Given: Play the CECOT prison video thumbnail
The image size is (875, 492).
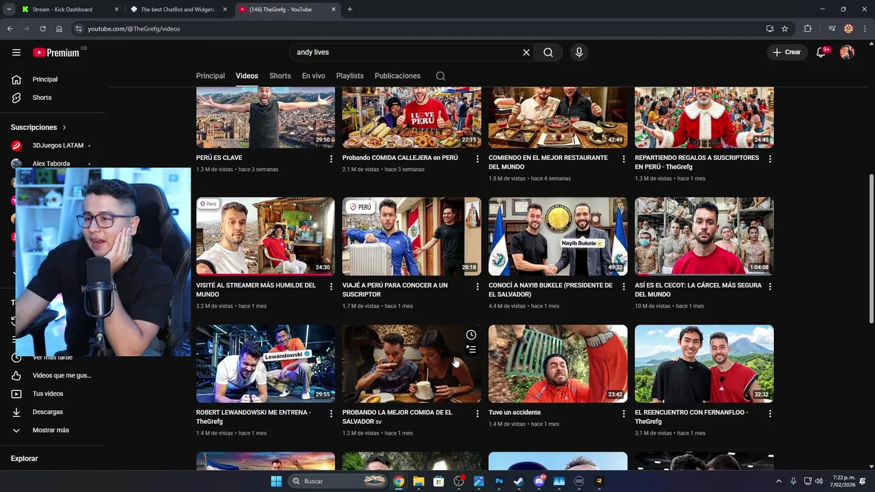Looking at the screenshot, I should pos(704,236).
